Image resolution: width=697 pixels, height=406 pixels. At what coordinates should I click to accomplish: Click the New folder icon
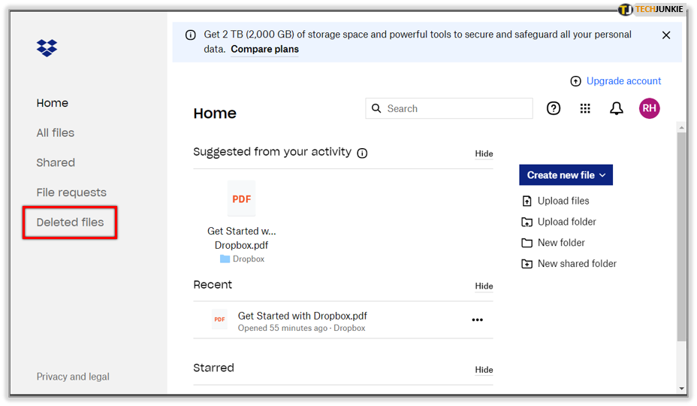click(527, 243)
